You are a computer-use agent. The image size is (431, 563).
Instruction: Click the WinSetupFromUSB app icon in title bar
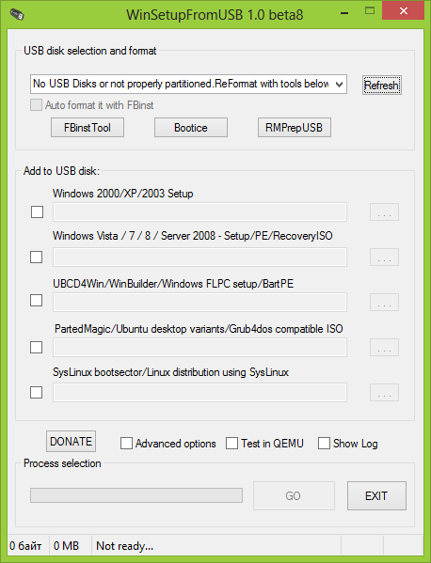pos(17,15)
